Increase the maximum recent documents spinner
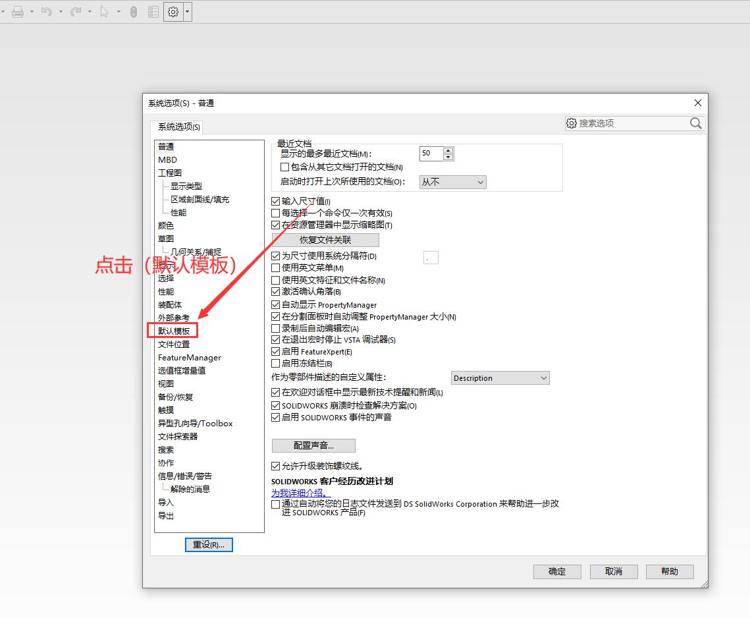This screenshot has width=750, height=618. [448, 150]
